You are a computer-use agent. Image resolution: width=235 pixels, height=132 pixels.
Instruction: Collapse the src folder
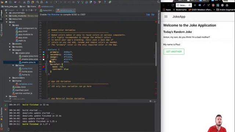point(7,22)
